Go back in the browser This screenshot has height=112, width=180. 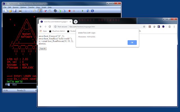pyautogui.click(x=41, y=27)
